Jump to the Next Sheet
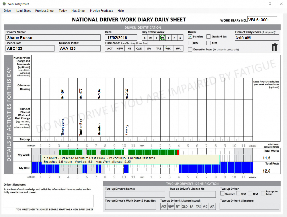 pyautogui.click(x=78, y=11)
